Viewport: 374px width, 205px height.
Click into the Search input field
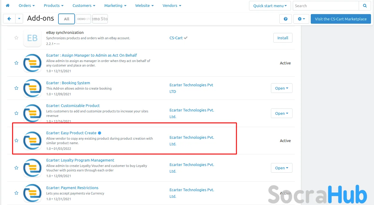(325, 6)
